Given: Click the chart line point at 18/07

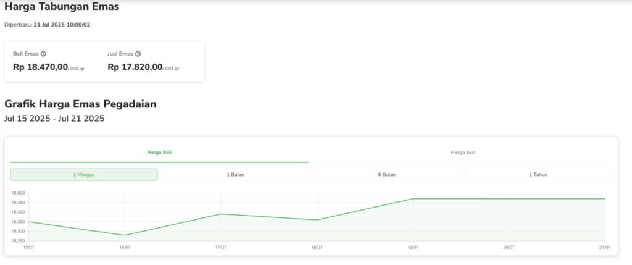Looking at the screenshot, I should coord(317,219).
